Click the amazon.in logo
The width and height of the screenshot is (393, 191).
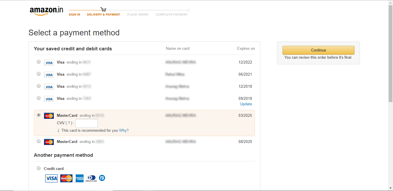click(46, 11)
